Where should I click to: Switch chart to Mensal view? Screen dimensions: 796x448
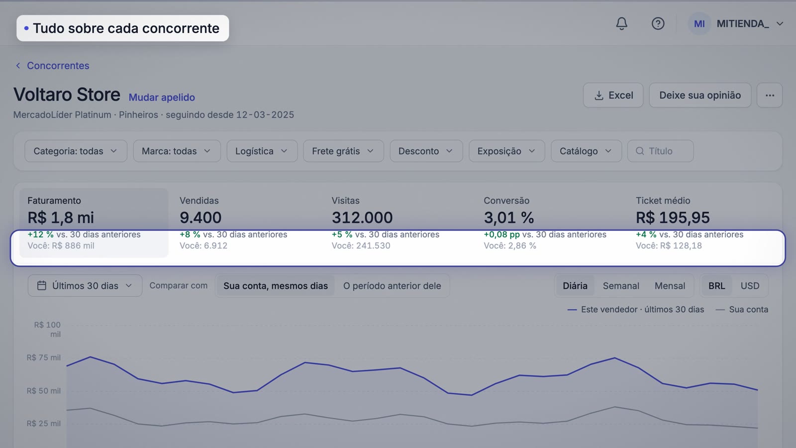[x=670, y=286]
